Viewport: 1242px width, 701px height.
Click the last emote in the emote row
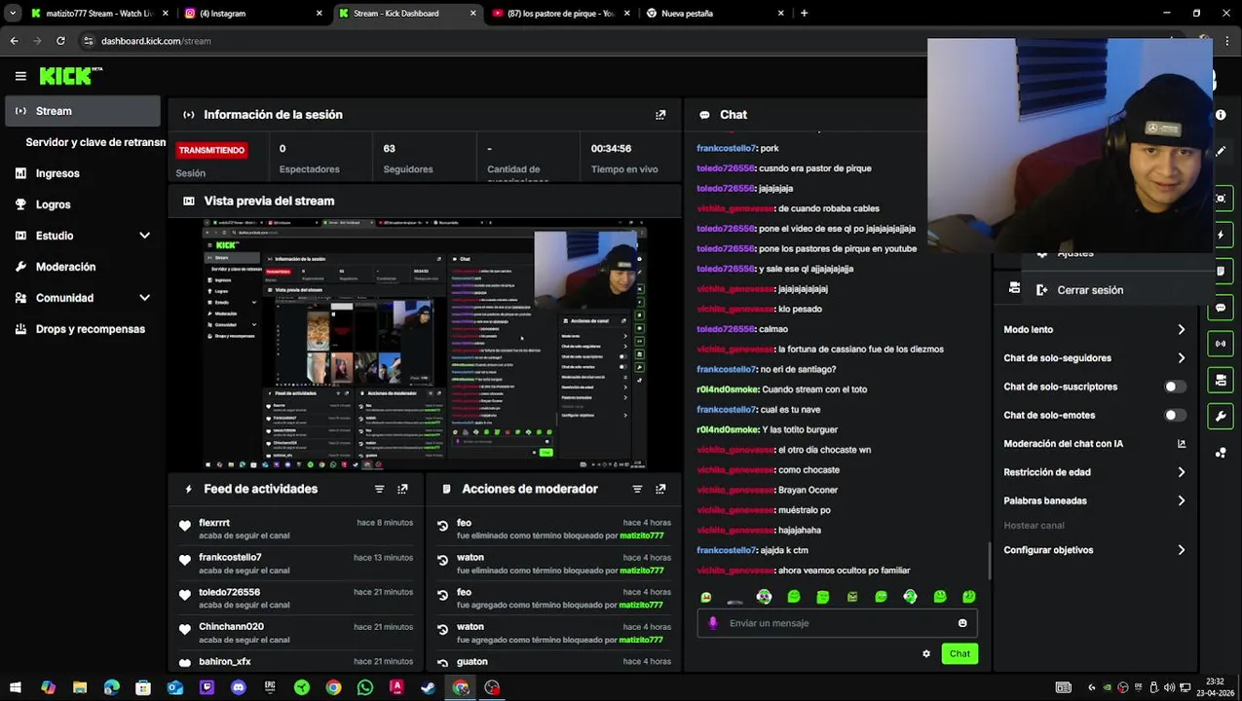[x=969, y=597]
